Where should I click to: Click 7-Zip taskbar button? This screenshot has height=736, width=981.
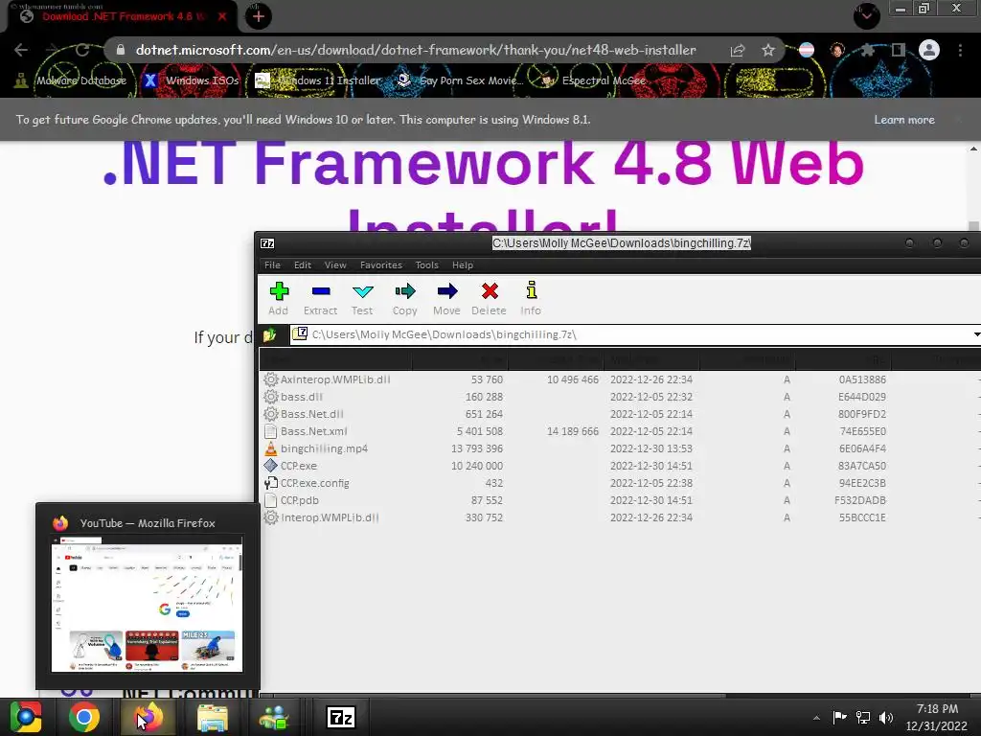(342, 717)
